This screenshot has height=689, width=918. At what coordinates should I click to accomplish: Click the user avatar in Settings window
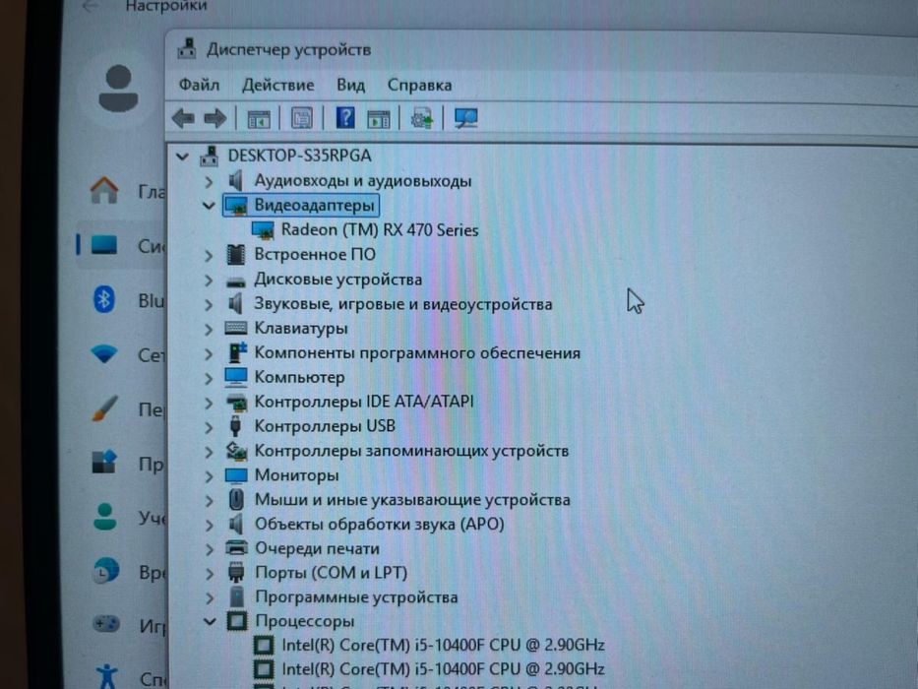[118, 89]
